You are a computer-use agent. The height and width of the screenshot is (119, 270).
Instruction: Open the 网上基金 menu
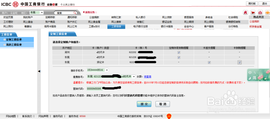(x=28, y=22)
